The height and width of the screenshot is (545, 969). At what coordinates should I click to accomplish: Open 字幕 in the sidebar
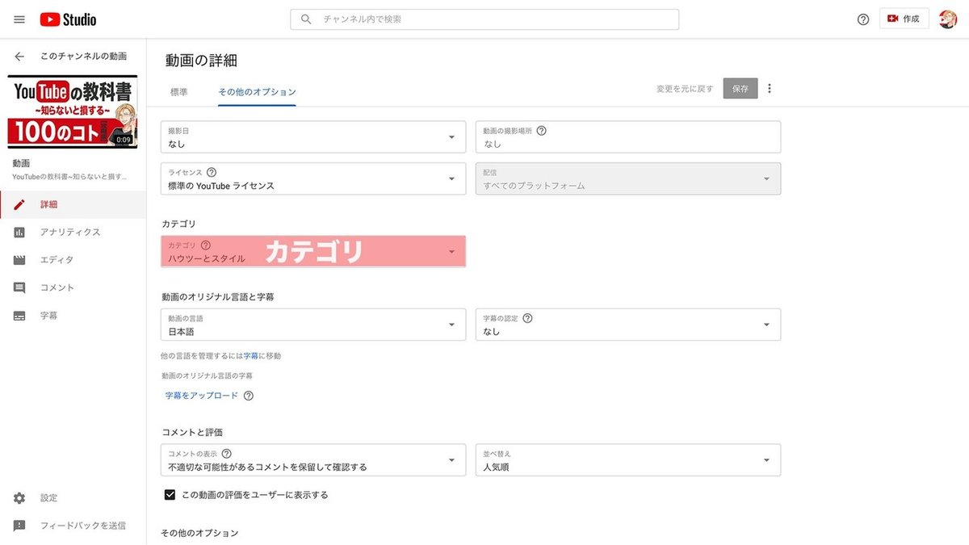[x=73, y=316]
